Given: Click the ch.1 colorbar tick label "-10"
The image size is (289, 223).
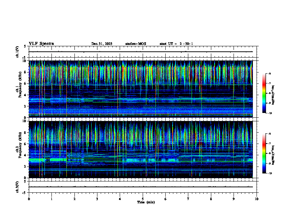Looking at the screenshot, I should (x=270, y=113).
